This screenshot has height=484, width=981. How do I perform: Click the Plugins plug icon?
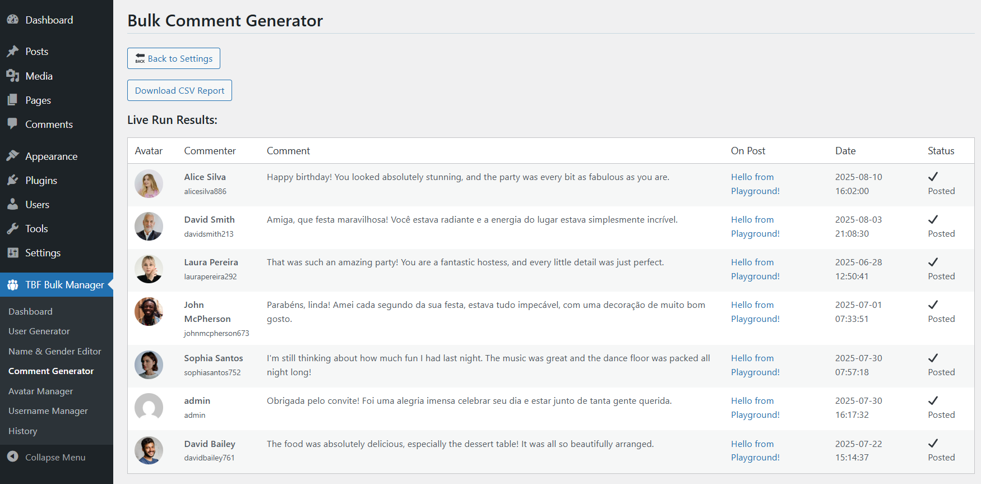tap(12, 180)
